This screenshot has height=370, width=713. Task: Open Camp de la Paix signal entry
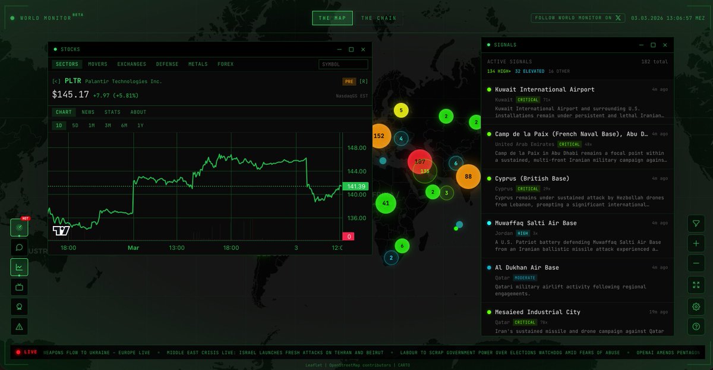tap(577, 147)
